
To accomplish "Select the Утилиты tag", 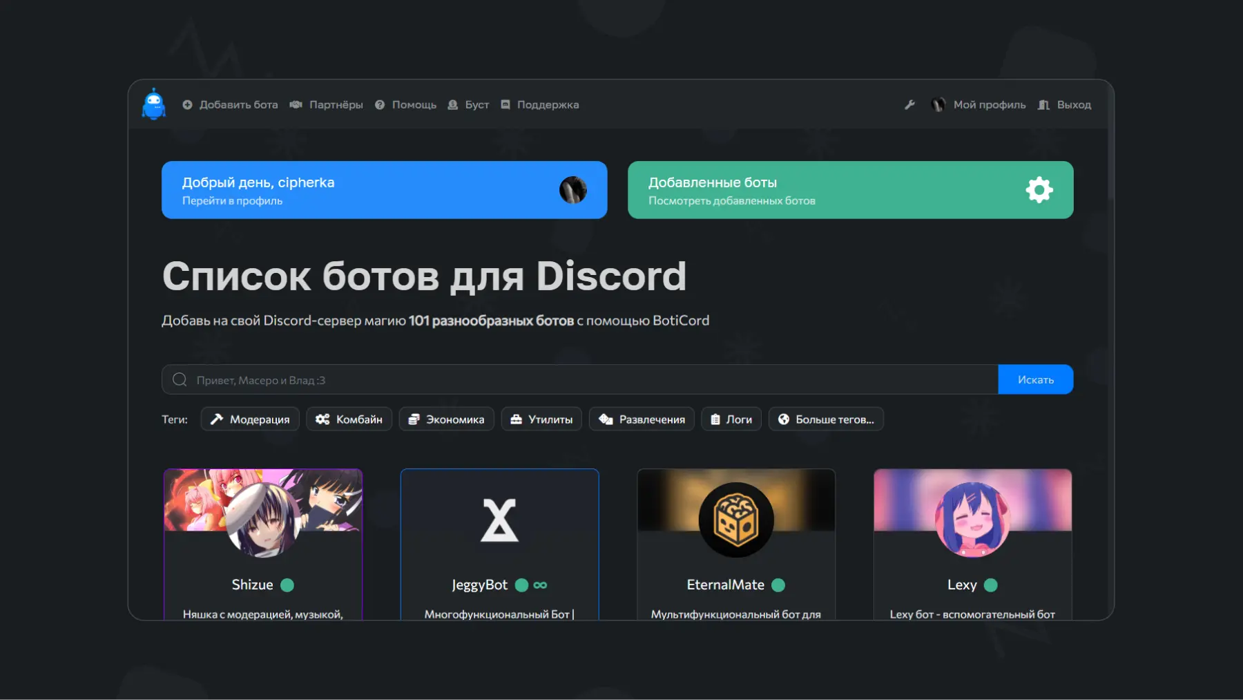I will coord(541,419).
